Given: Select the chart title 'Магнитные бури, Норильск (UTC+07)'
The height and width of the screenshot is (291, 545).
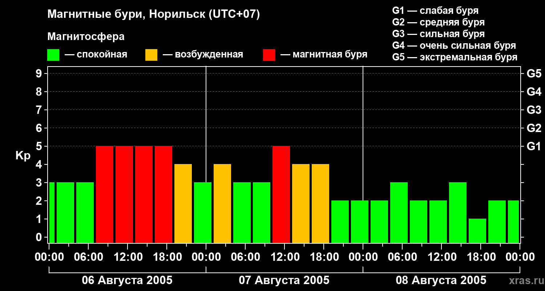Looking at the screenshot, I should point(154,15).
